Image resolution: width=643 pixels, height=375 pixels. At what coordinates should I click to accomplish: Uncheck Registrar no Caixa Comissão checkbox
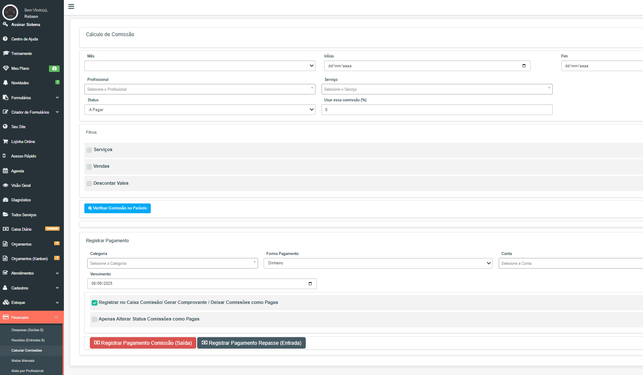[95, 303]
